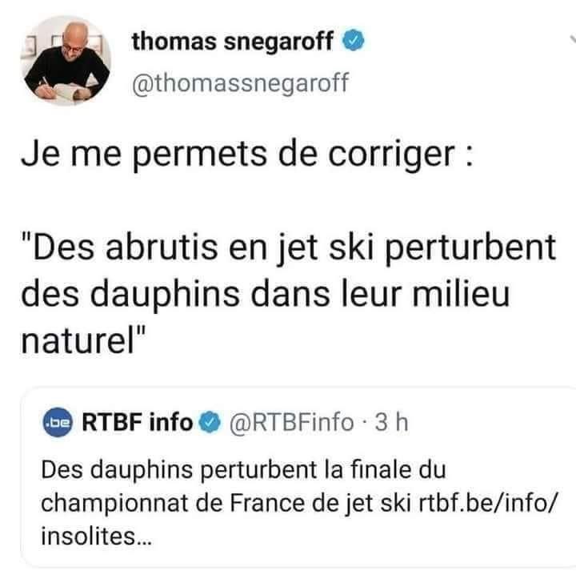Click the 3 h timestamp on quoted tweet
This screenshot has width=576, height=583.
pos(391,422)
